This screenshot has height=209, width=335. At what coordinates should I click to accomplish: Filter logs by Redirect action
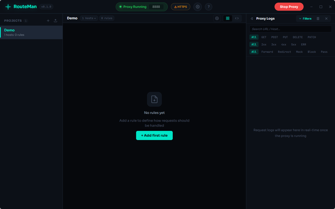[284, 52]
